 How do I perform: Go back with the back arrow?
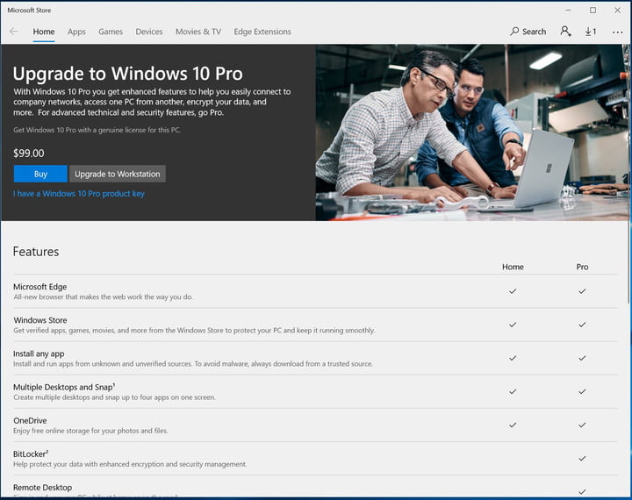(14, 32)
